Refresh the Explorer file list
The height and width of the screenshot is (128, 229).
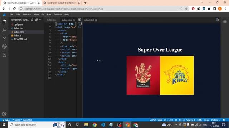point(32,20)
